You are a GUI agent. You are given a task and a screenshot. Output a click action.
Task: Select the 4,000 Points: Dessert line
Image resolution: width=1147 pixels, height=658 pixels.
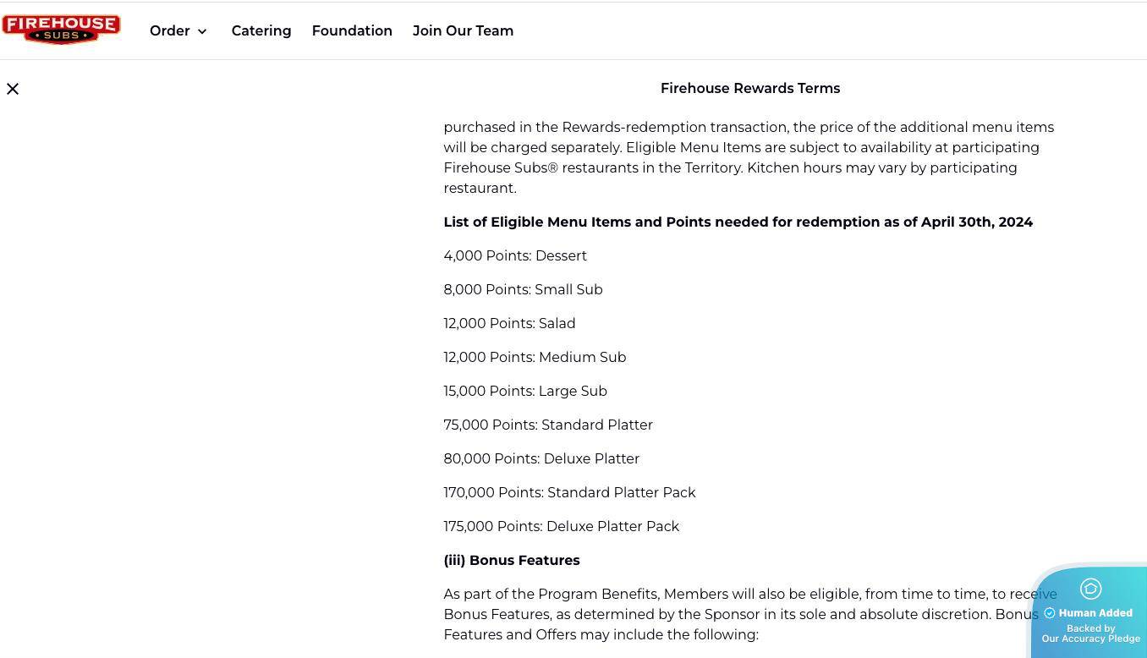[515, 255]
